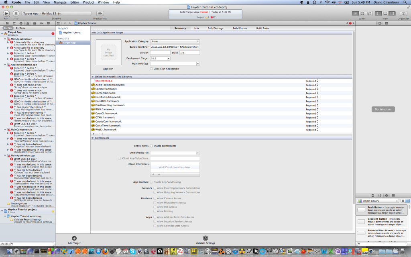Open the Build Rules tab

tap(262, 29)
